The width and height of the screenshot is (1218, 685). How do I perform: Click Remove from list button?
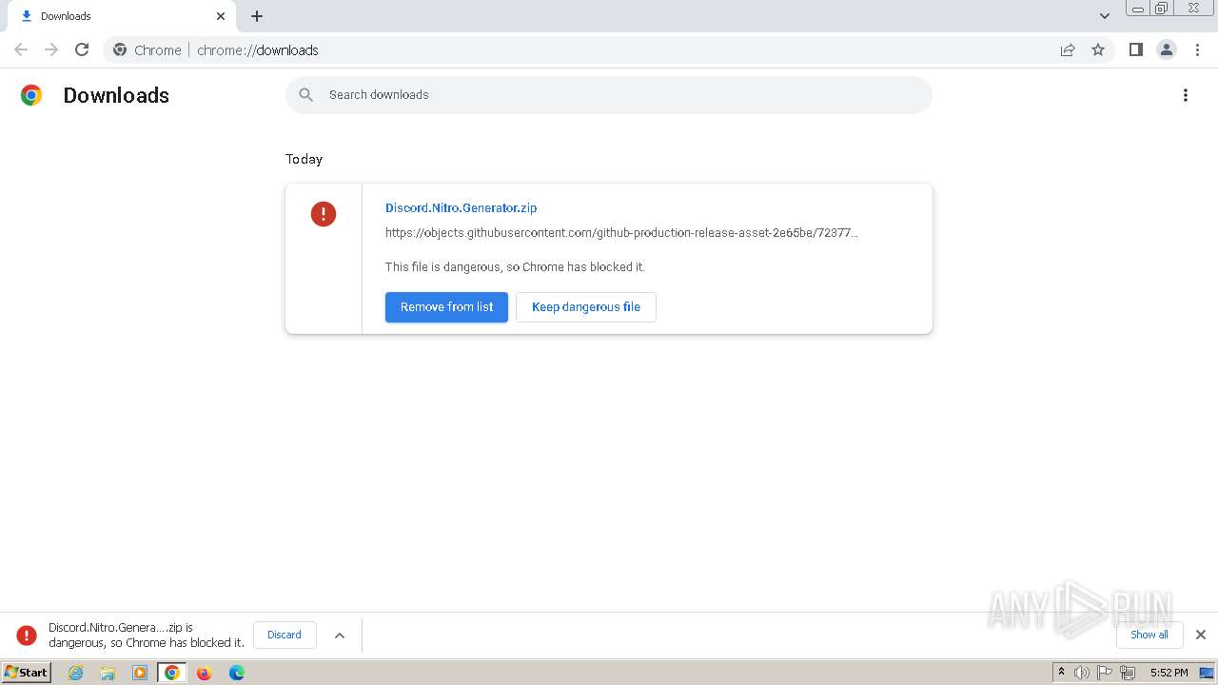(x=446, y=307)
